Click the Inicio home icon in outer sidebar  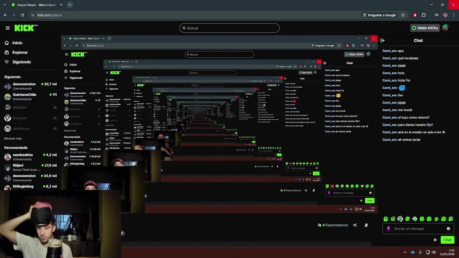tap(6, 43)
